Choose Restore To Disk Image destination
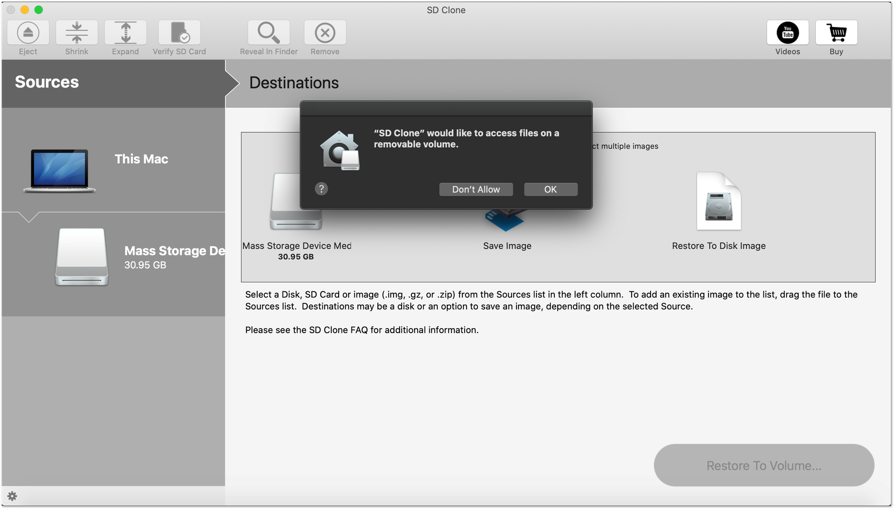894x509 pixels. (719, 211)
